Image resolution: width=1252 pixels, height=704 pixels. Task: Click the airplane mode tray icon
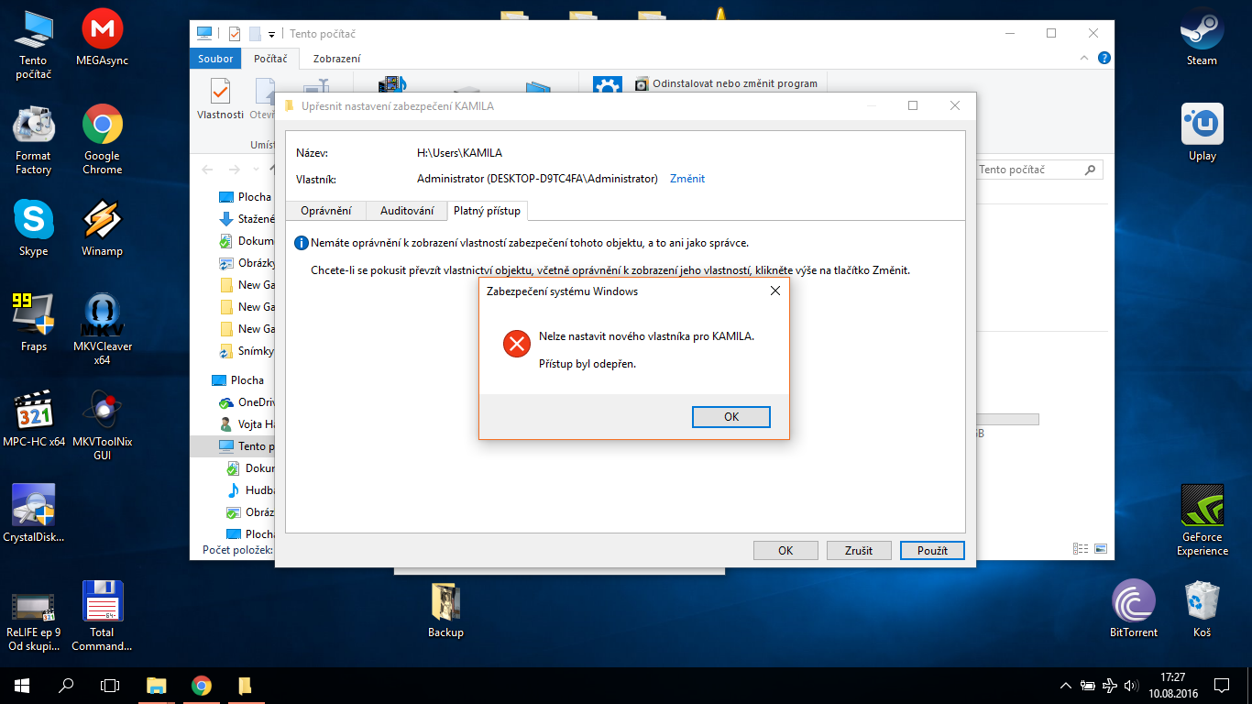[1110, 686]
